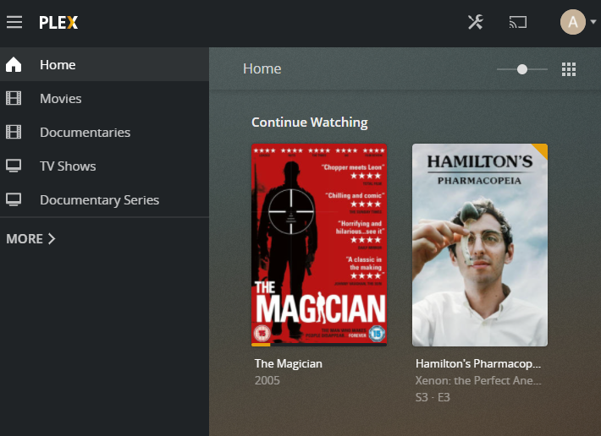Click the Documentaries film strip icon
601x436 pixels.
point(14,132)
